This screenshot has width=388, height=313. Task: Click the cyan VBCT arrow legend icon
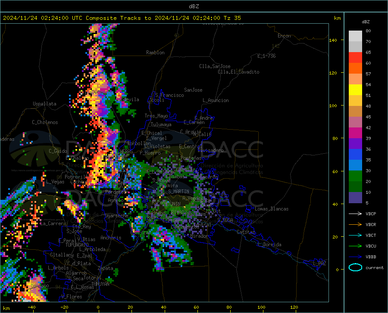[x=355, y=235]
